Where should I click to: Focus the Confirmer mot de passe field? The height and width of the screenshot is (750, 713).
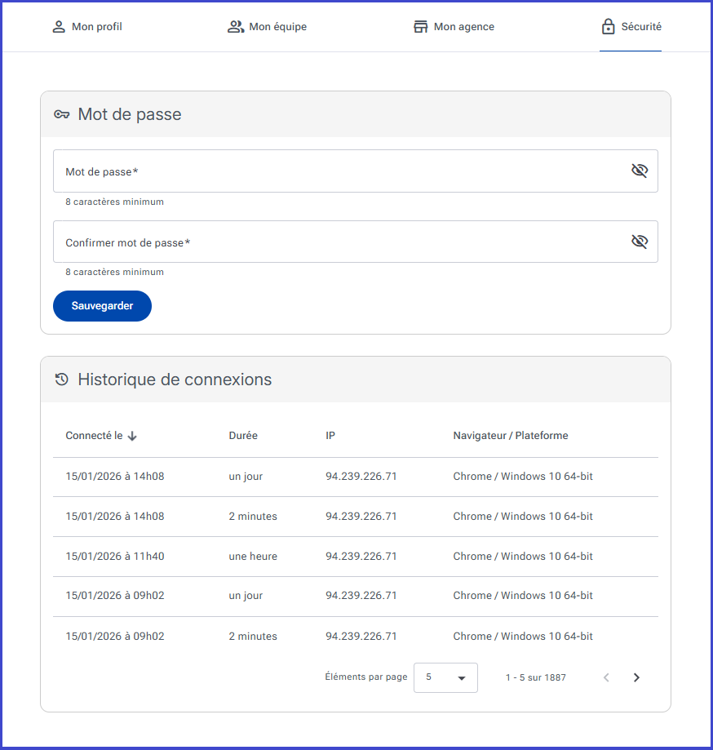[x=356, y=242]
